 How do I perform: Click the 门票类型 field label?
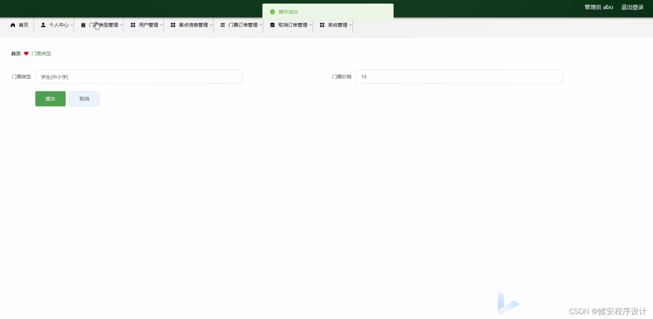[x=22, y=77]
